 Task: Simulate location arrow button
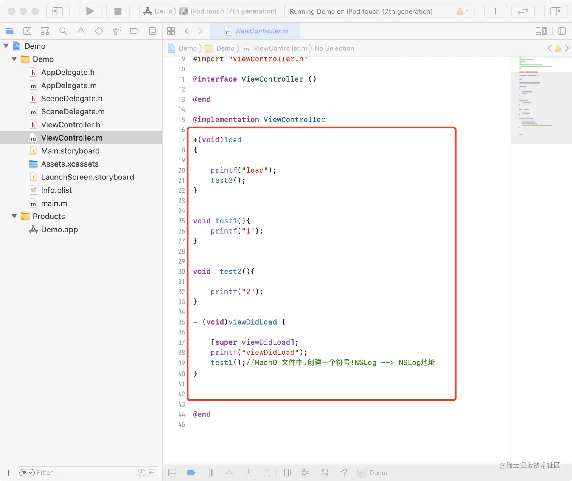[x=344, y=473]
